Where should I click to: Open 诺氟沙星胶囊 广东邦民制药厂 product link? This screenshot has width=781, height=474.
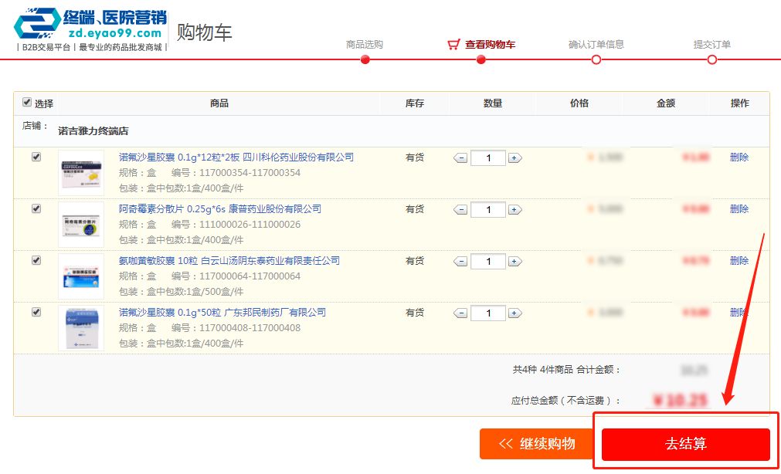[222, 313]
